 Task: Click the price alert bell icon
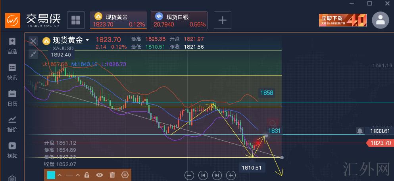point(359,131)
